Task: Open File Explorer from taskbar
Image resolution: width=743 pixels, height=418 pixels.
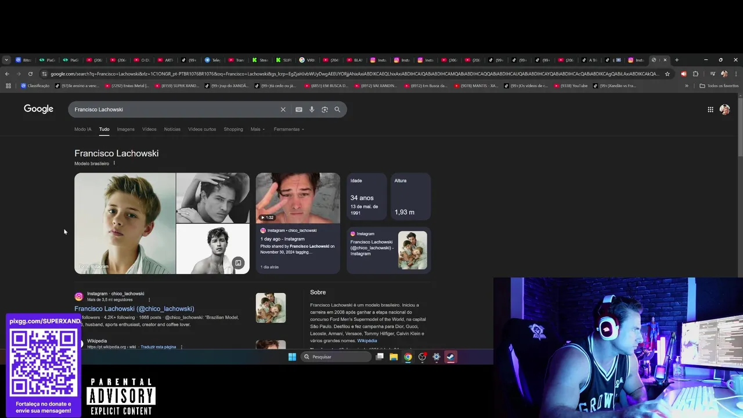Action: click(x=394, y=357)
